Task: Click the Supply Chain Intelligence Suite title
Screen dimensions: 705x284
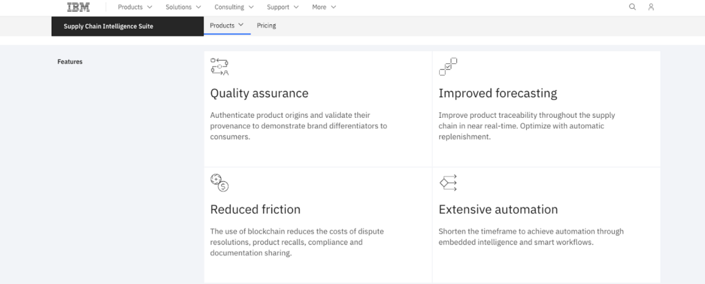Action: point(108,27)
